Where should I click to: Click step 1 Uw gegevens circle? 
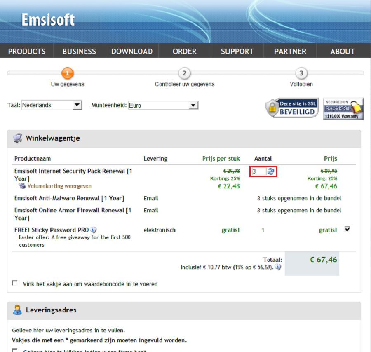coord(68,73)
